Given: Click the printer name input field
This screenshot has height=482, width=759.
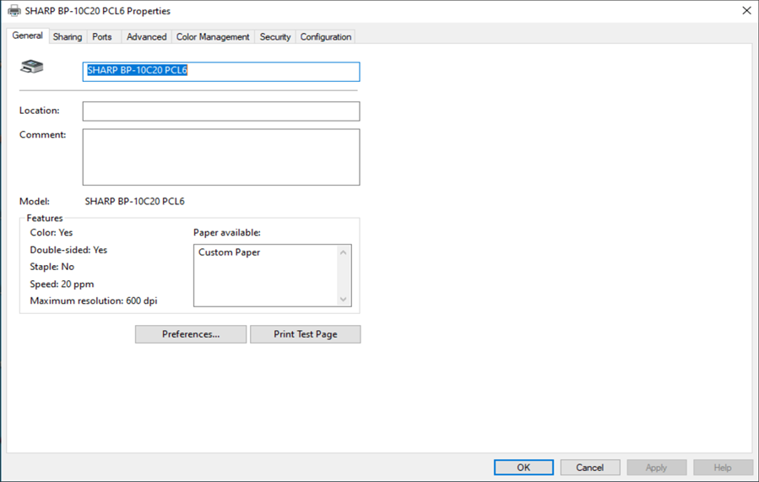Looking at the screenshot, I should point(221,72).
